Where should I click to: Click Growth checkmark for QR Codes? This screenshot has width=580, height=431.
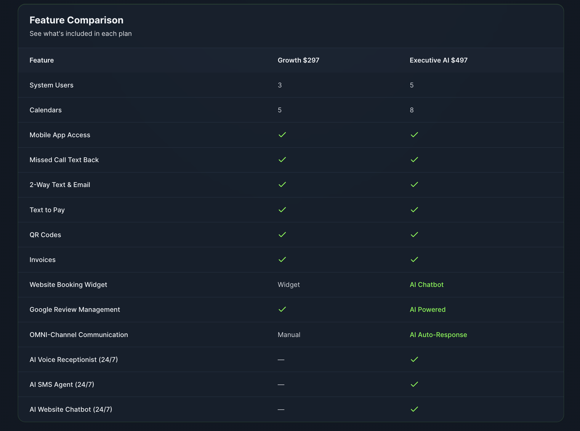pyautogui.click(x=282, y=235)
